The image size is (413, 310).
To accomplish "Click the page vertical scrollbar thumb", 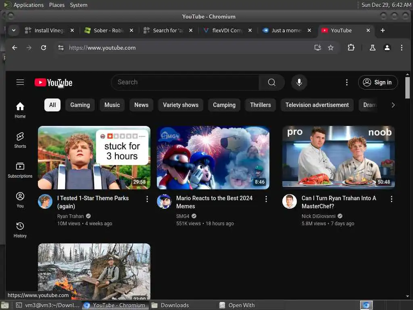I will tap(407, 88).
